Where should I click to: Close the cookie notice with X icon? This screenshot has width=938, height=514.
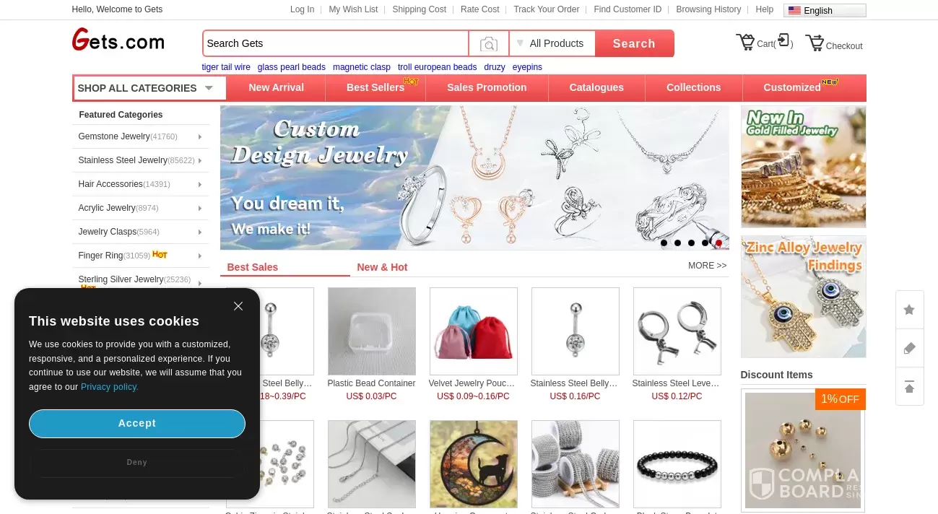tap(238, 306)
